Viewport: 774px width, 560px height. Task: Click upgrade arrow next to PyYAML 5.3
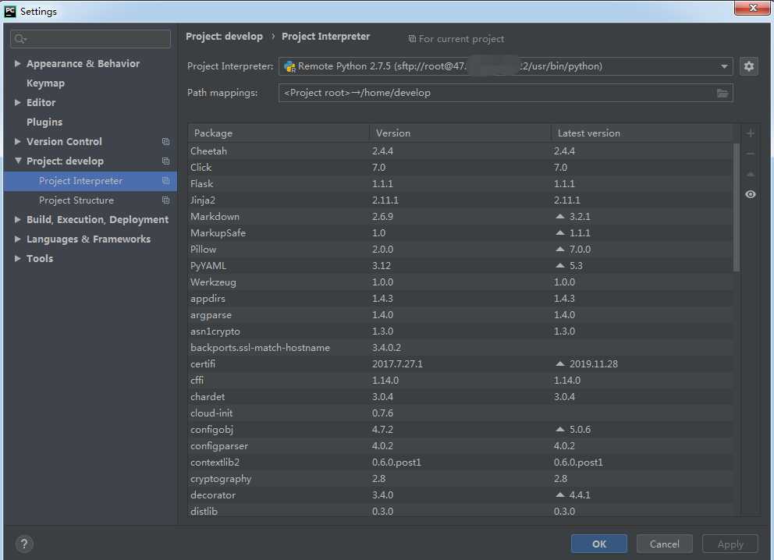tap(559, 265)
